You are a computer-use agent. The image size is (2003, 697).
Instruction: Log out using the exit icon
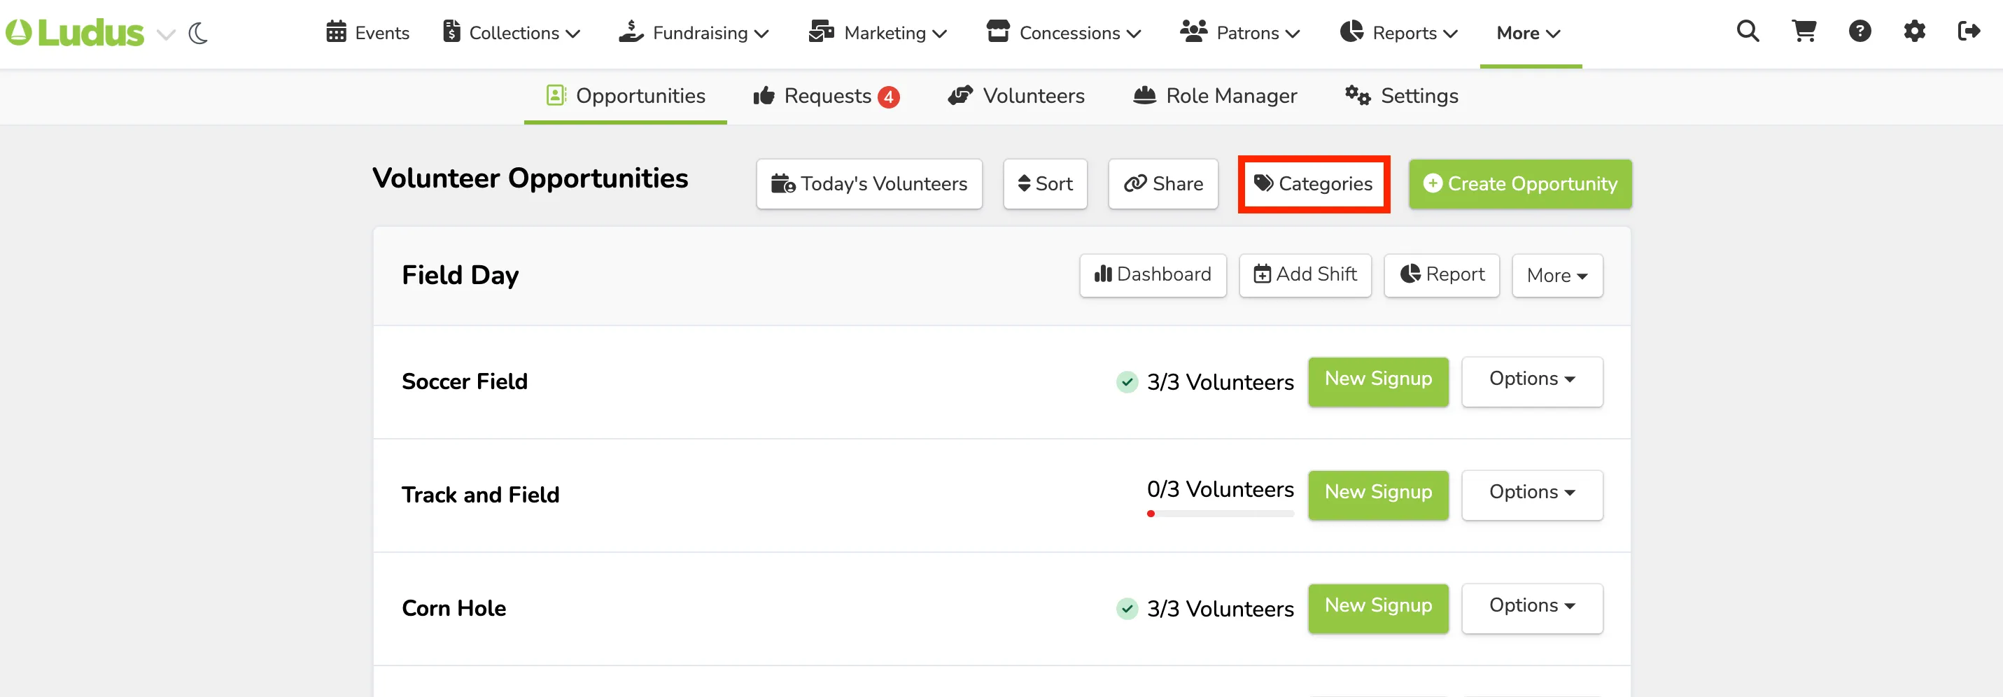(1969, 31)
